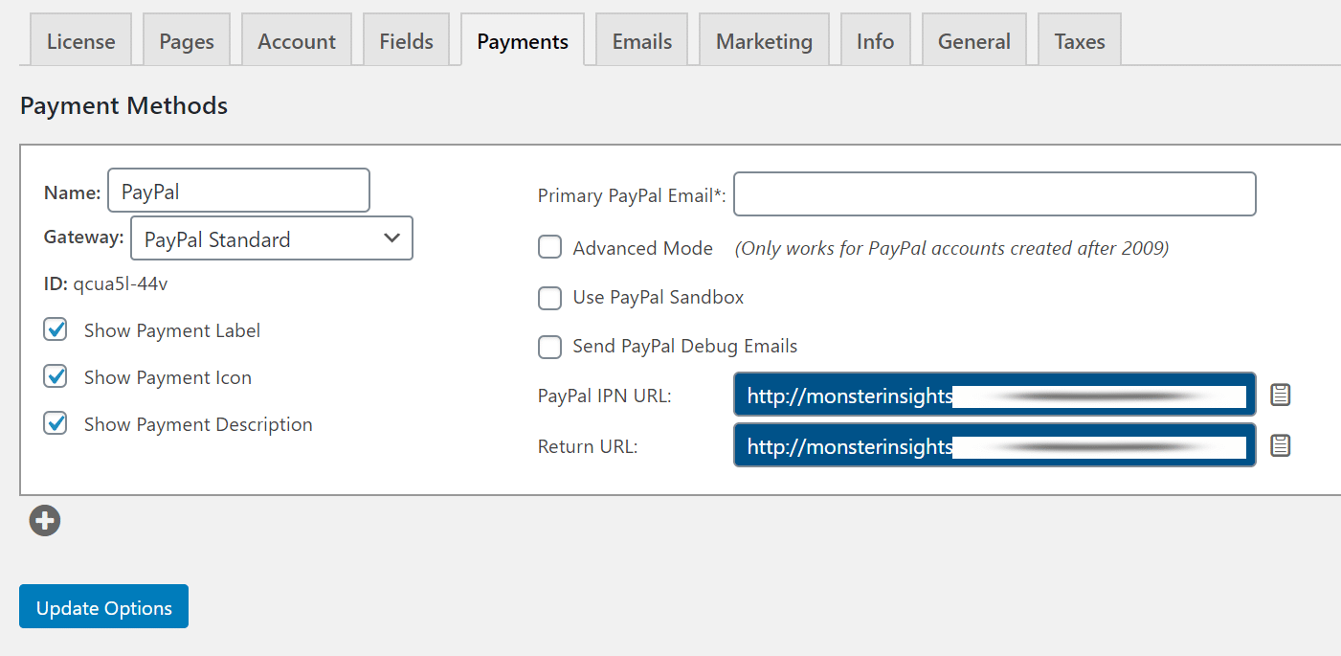The height and width of the screenshot is (656, 1341).
Task: Go to the Taxes tab
Action: [x=1080, y=41]
